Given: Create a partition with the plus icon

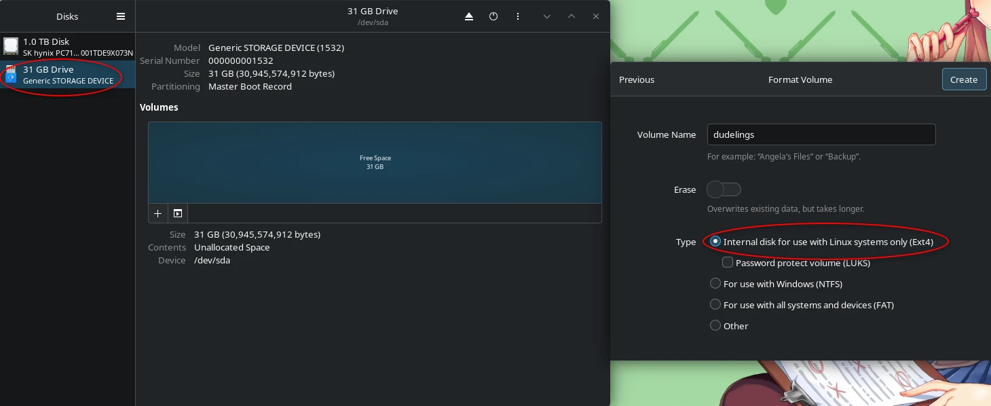Looking at the screenshot, I should tap(157, 213).
